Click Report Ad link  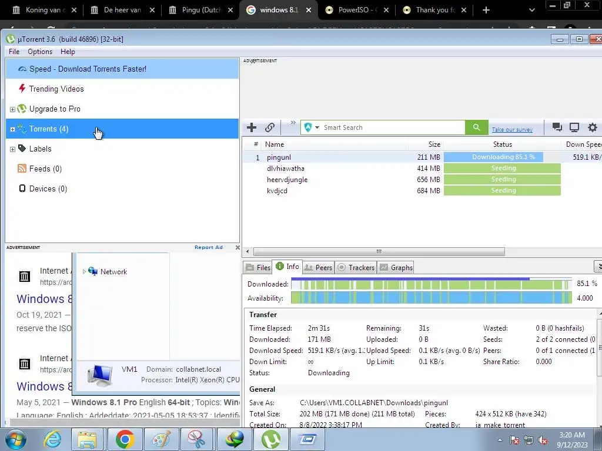click(209, 247)
